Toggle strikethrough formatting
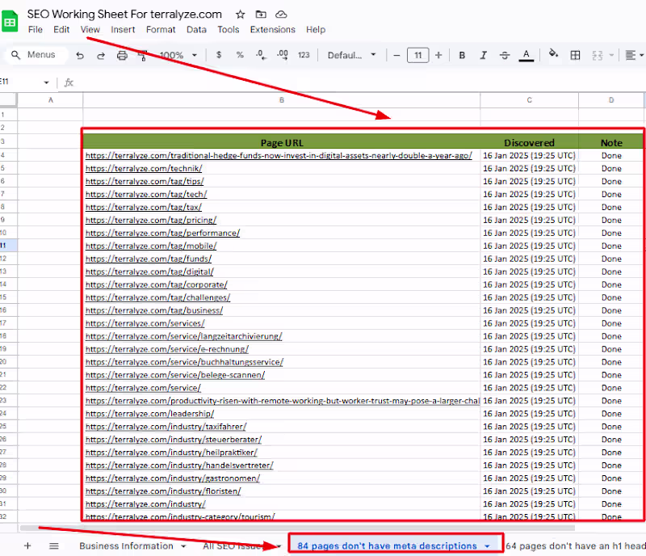The width and height of the screenshot is (646, 556). (x=505, y=55)
